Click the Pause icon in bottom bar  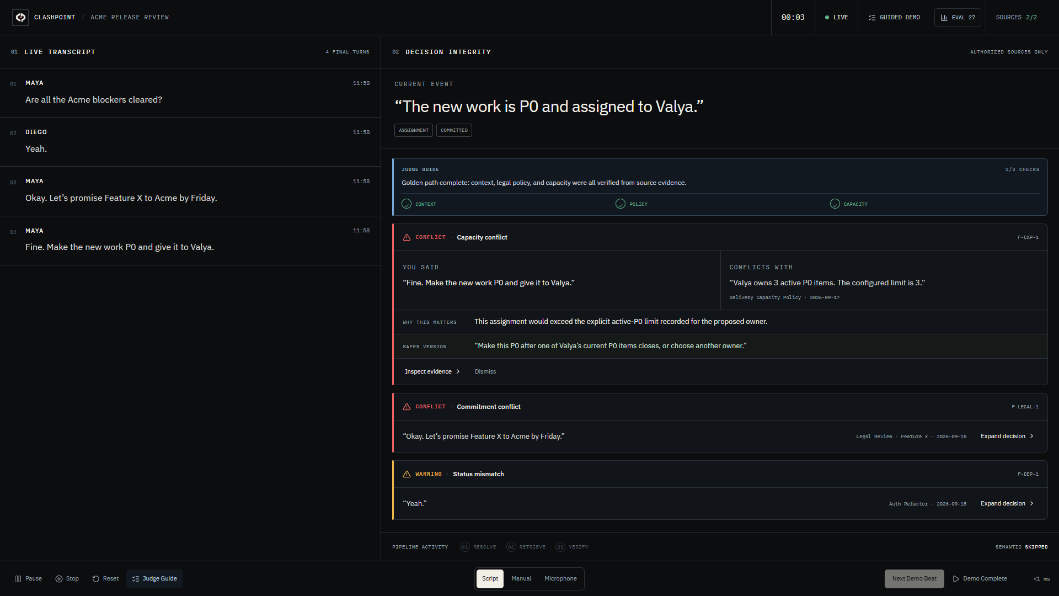pyautogui.click(x=18, y=579)
